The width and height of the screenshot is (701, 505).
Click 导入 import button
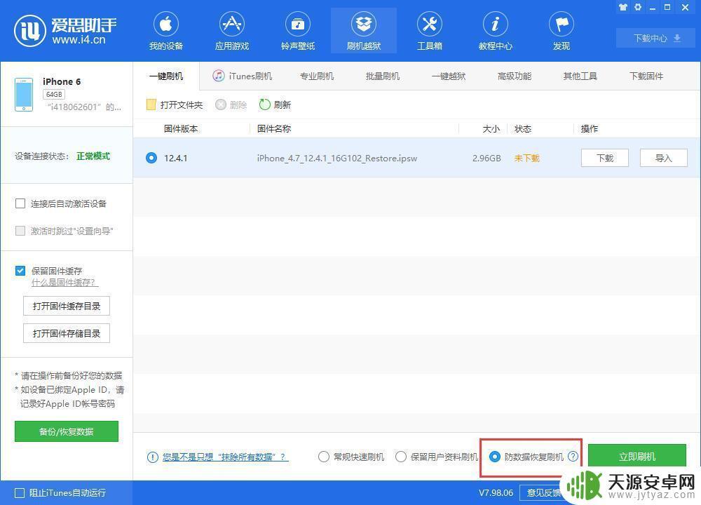tap(663, 158)
